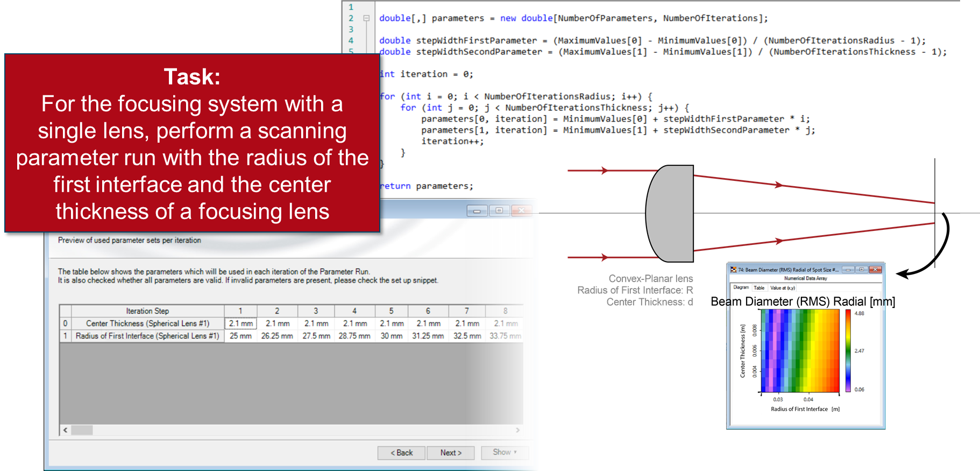Screen dimensions: 980x471
Task: Open the Value at (x,y) tab
Action: 783,288
